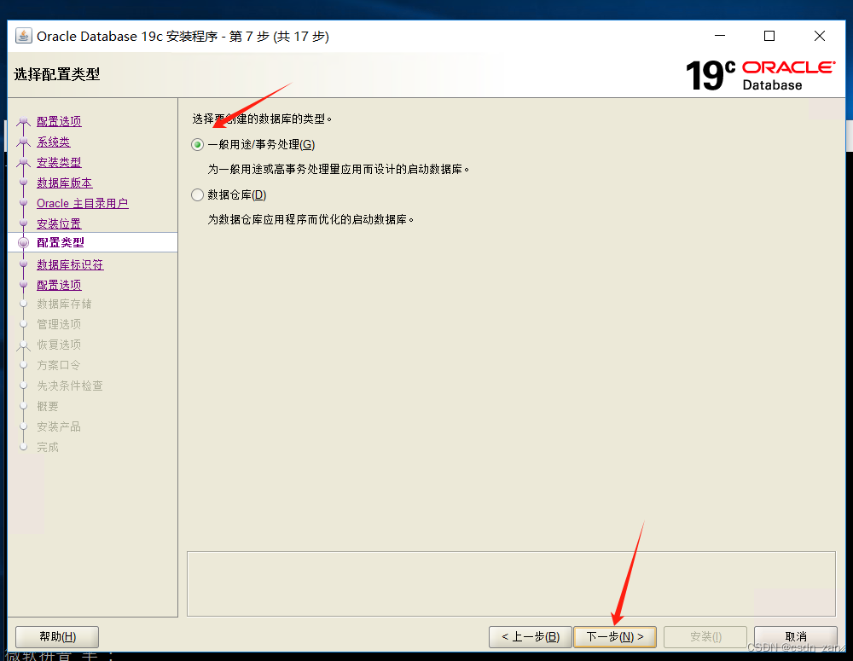This screenshot has width=853, height=661.
Task: Open the first 配置选项 step link
Action: (x=59, y=121)
